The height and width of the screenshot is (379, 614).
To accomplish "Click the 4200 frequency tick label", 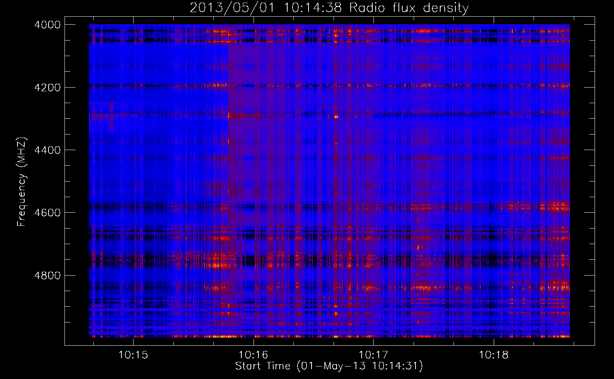I will [47, 88].
